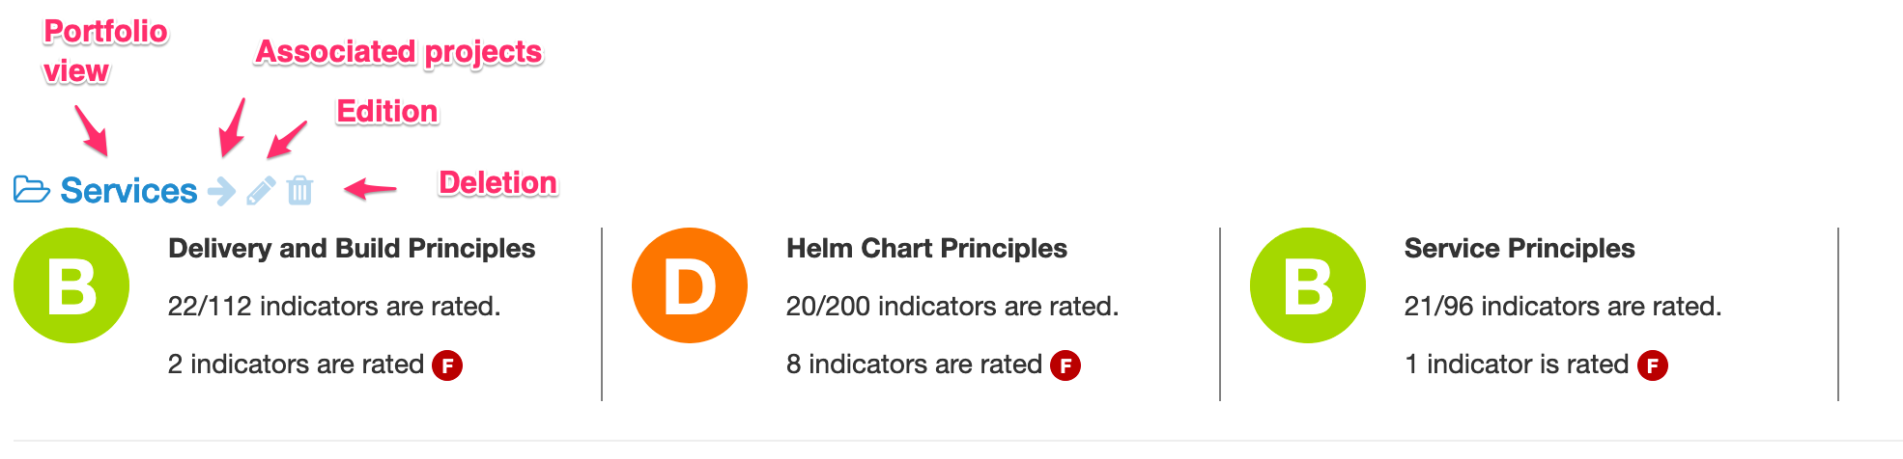Click the red F badge under Service Principles
Screen dimensions: 1903x459
coord(1653,365)
